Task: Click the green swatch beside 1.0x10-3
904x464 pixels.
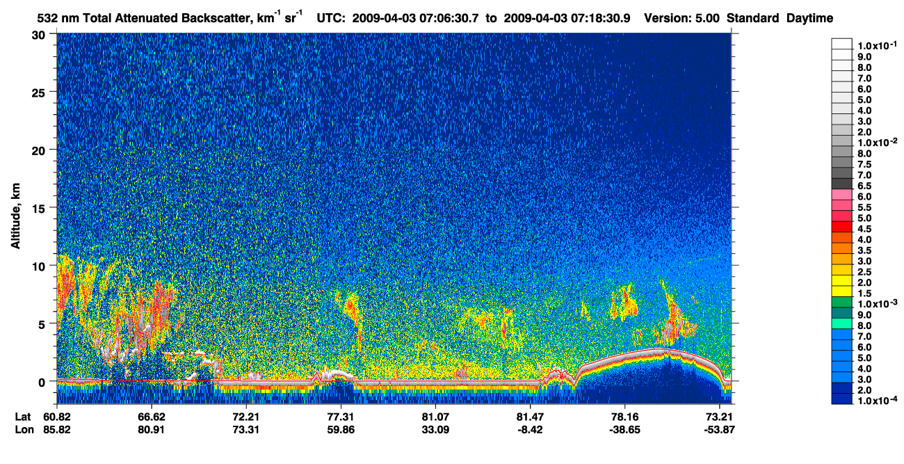Action: [842, 303]
